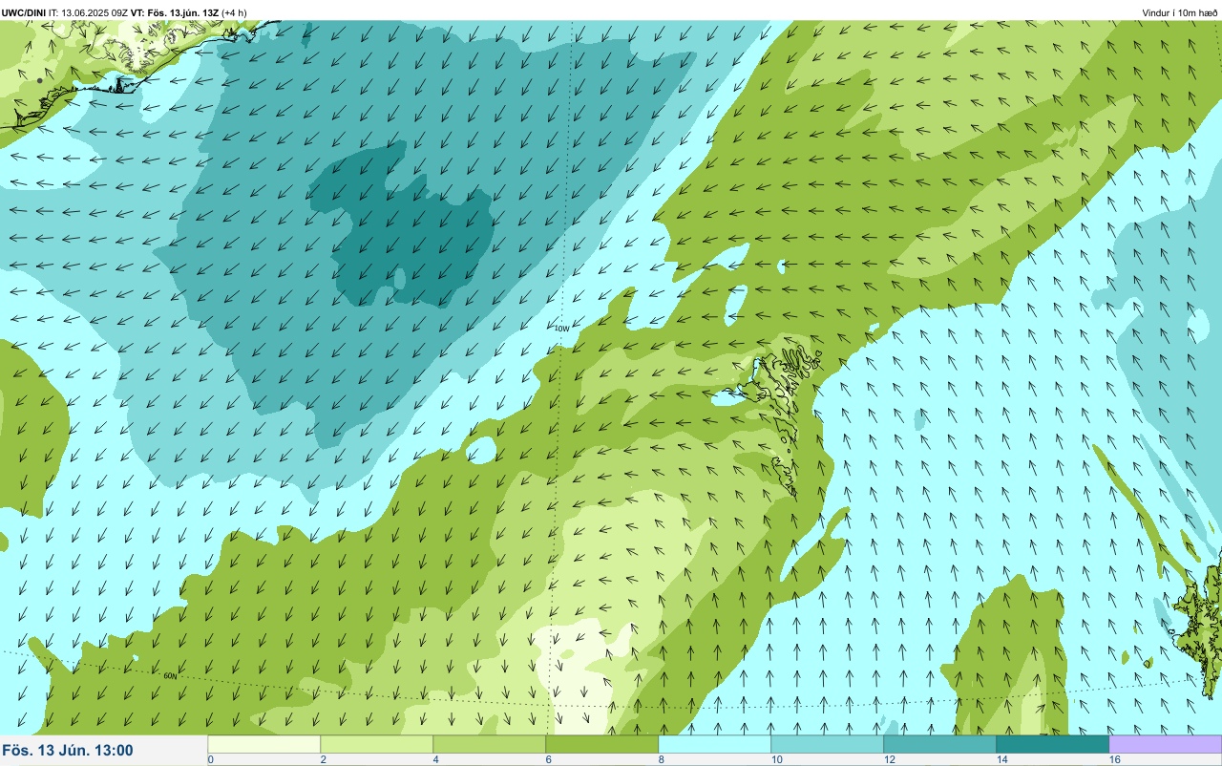
Task: Select the light lime 2–4 legend swatch
Action: [377, 743]
